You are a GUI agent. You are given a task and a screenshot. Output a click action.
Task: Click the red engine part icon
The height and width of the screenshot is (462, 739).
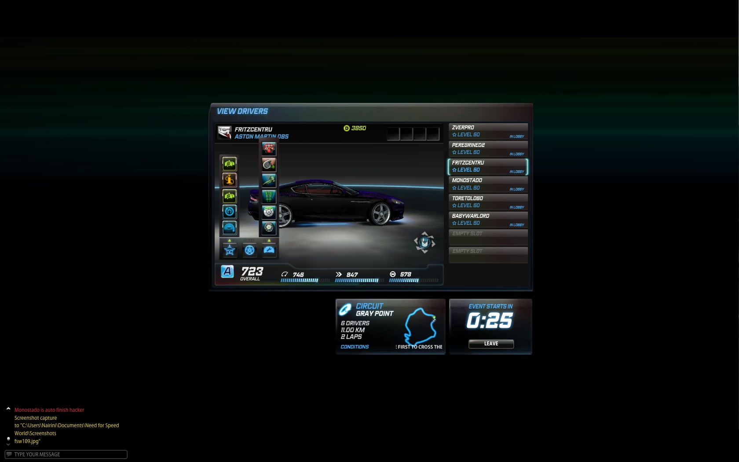pyautogui.click(x=269, y=148)
